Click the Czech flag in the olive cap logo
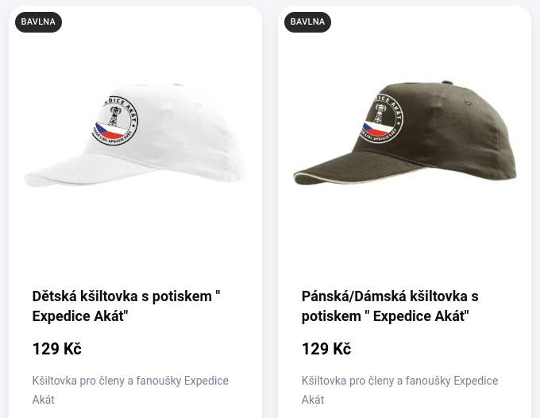Screen dimensions: 540x418 [376, 128]
